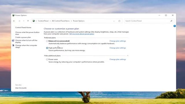Click Power Options breadcrumb segment

pos(79,21)
